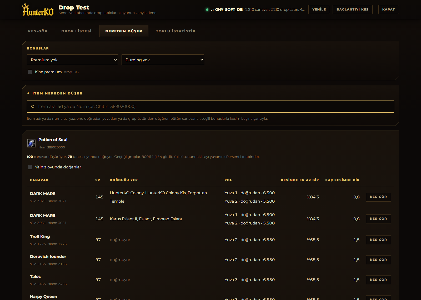Click KES-GÖR for Troll King row
The width and height of the screenshot is (421, 300).
378,240
